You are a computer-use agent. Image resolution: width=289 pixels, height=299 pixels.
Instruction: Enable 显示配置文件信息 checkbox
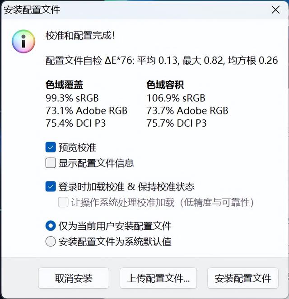pyautogui.click(x=51, y=163)
